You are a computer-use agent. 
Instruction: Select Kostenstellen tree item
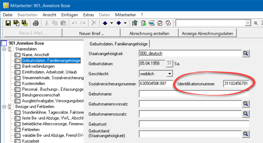(x=34, y=83)
